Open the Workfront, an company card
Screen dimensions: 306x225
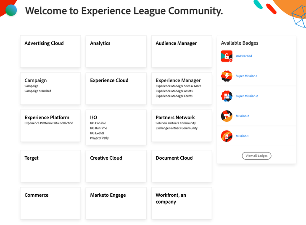[x=182, y=203]
